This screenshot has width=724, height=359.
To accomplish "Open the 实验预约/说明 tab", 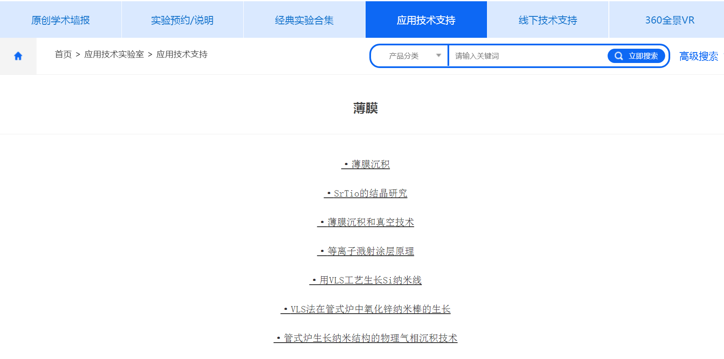I will (x=182, y=20).
